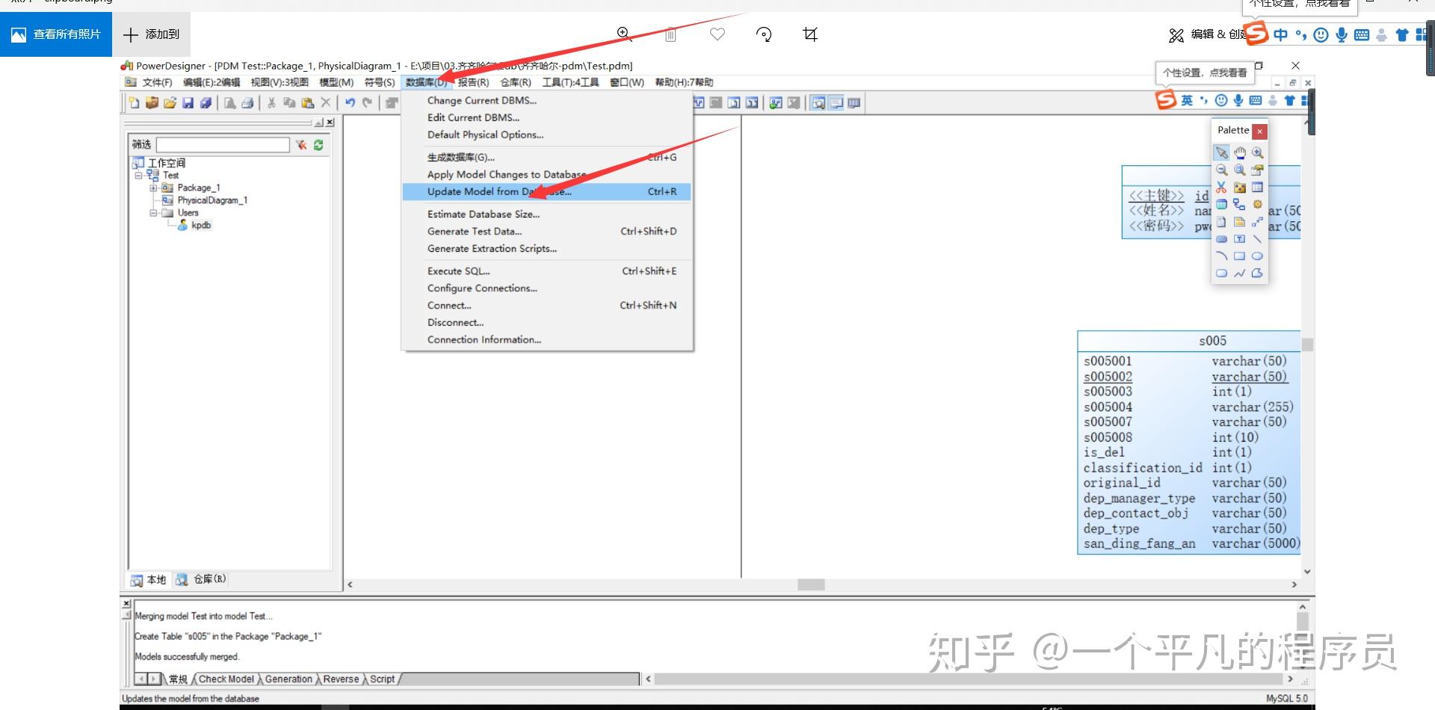Viewport: 1435px width, 710px height.
Task: Click Update Model from Database menu item
Action: [498, 191]
